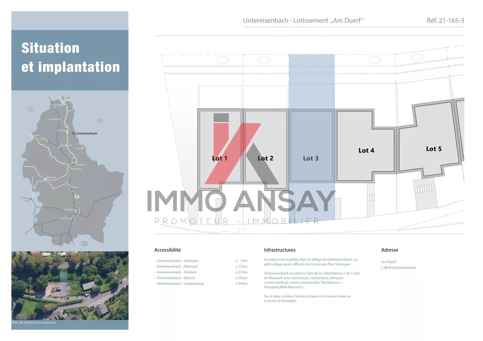The height and width of the screenshot is (341, 483).
Task: Click the A7 motorway badge on map
Action: [x=77, y=197]
